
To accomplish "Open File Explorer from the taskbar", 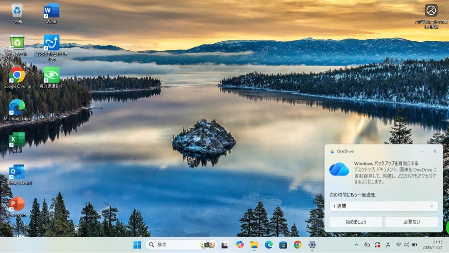I will pyautogui.click(x=254, y=245).
